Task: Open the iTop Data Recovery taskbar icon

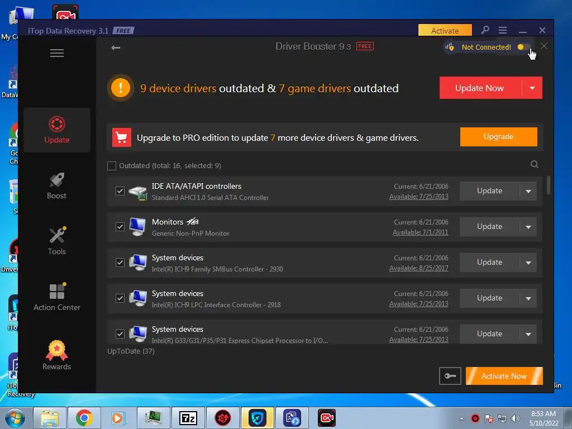Action: coord(292,418)
